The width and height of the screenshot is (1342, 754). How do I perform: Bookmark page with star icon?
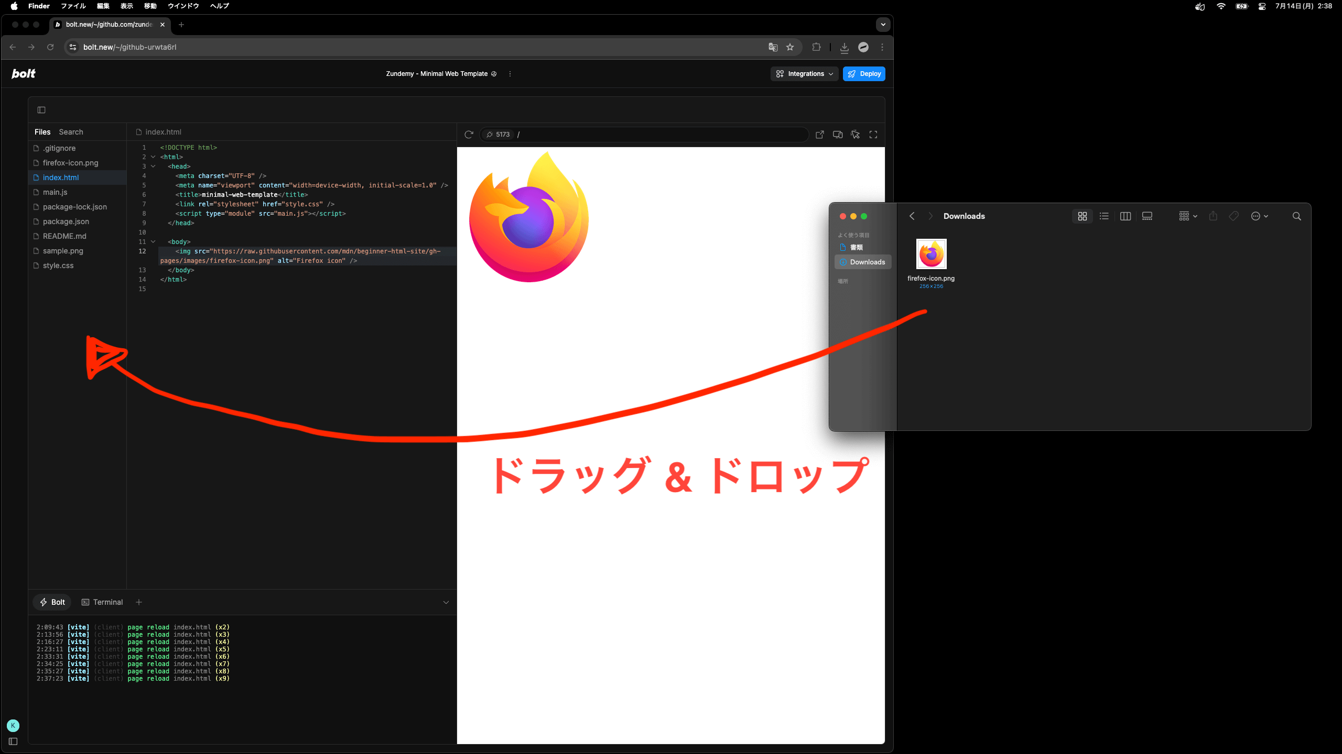tap(790, 47)
